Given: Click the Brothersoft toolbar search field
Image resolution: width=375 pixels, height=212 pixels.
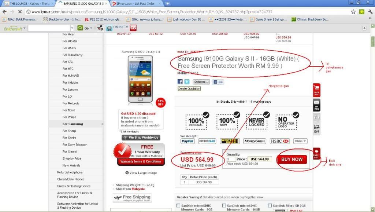Looking at the screenshot, I should tap(49, 28).
